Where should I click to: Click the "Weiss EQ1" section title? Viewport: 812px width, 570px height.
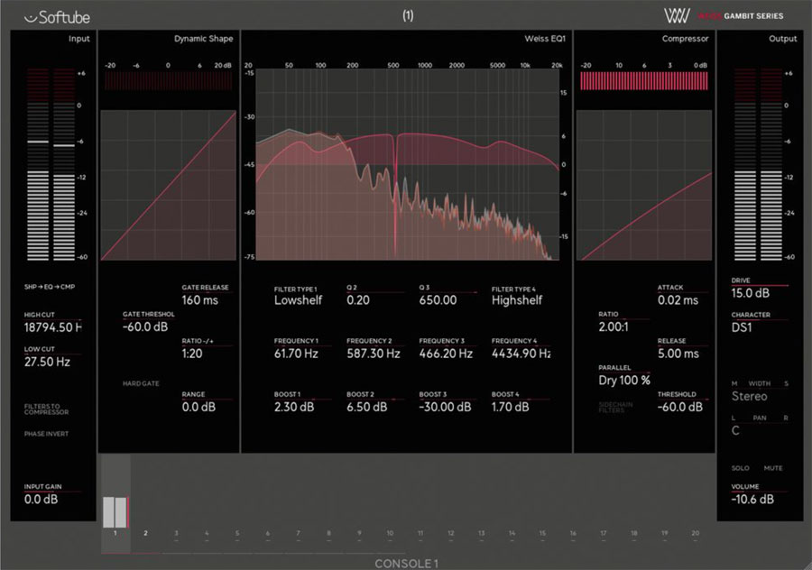click(x=545, y=39)
